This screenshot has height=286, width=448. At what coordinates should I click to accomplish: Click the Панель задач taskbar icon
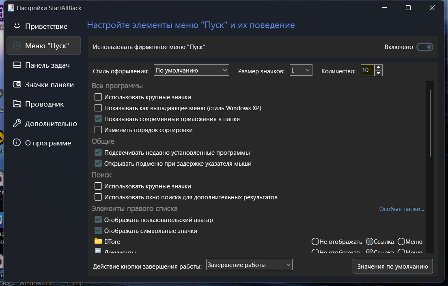17,65
